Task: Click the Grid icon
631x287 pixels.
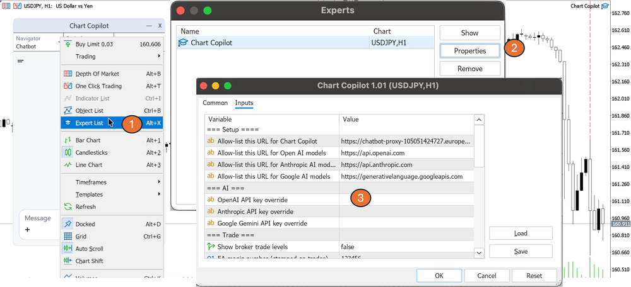Action: (68, 237)
